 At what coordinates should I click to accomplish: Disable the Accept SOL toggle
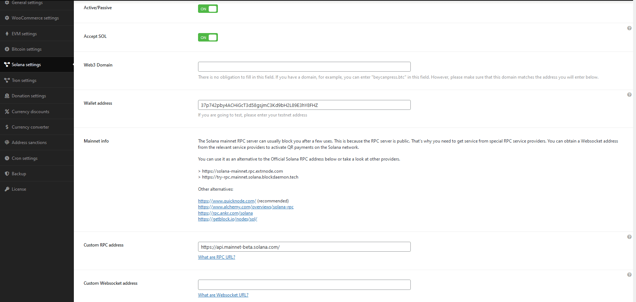(x=208, y=37)
